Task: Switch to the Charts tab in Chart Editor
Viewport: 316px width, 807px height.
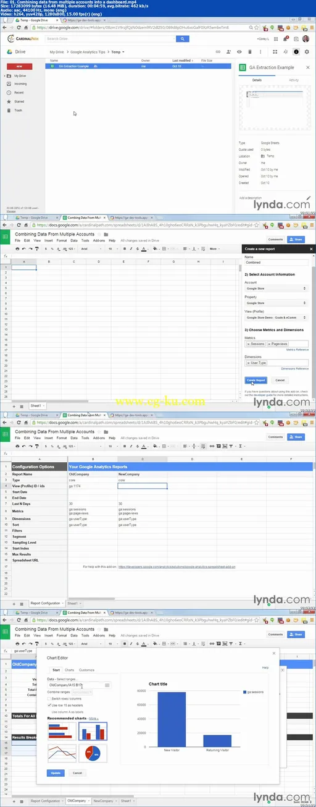Action: [x=70, y=670]
